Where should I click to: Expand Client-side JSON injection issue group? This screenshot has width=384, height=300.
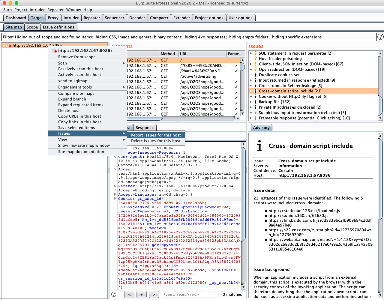[251, 64]
